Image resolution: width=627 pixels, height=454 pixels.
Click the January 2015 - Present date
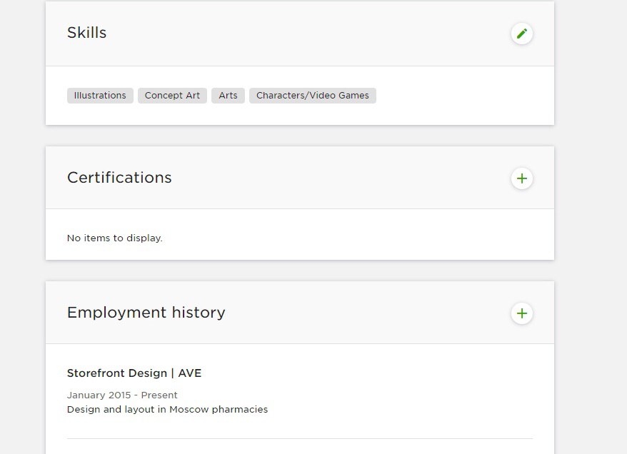(122, 395)
